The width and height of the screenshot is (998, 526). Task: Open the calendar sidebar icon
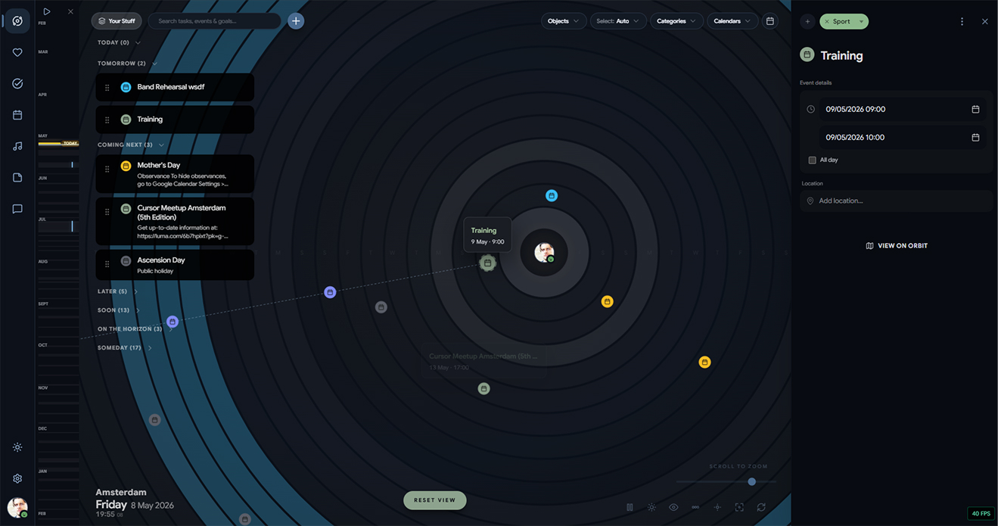click(x=17, y=115)
